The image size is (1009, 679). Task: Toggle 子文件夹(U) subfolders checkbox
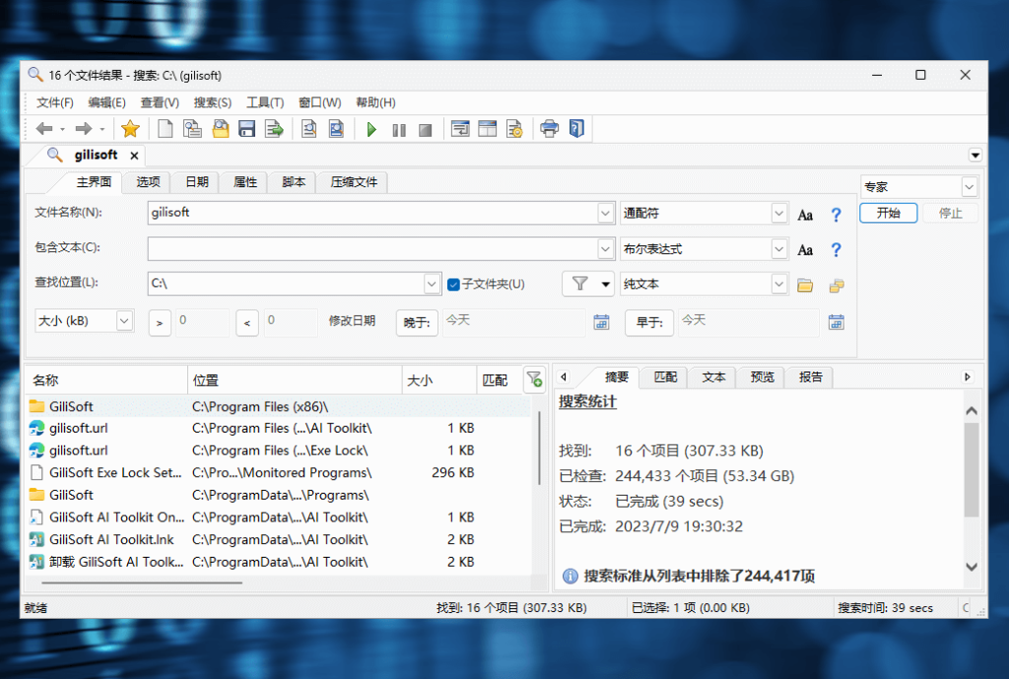coord(453,284)
